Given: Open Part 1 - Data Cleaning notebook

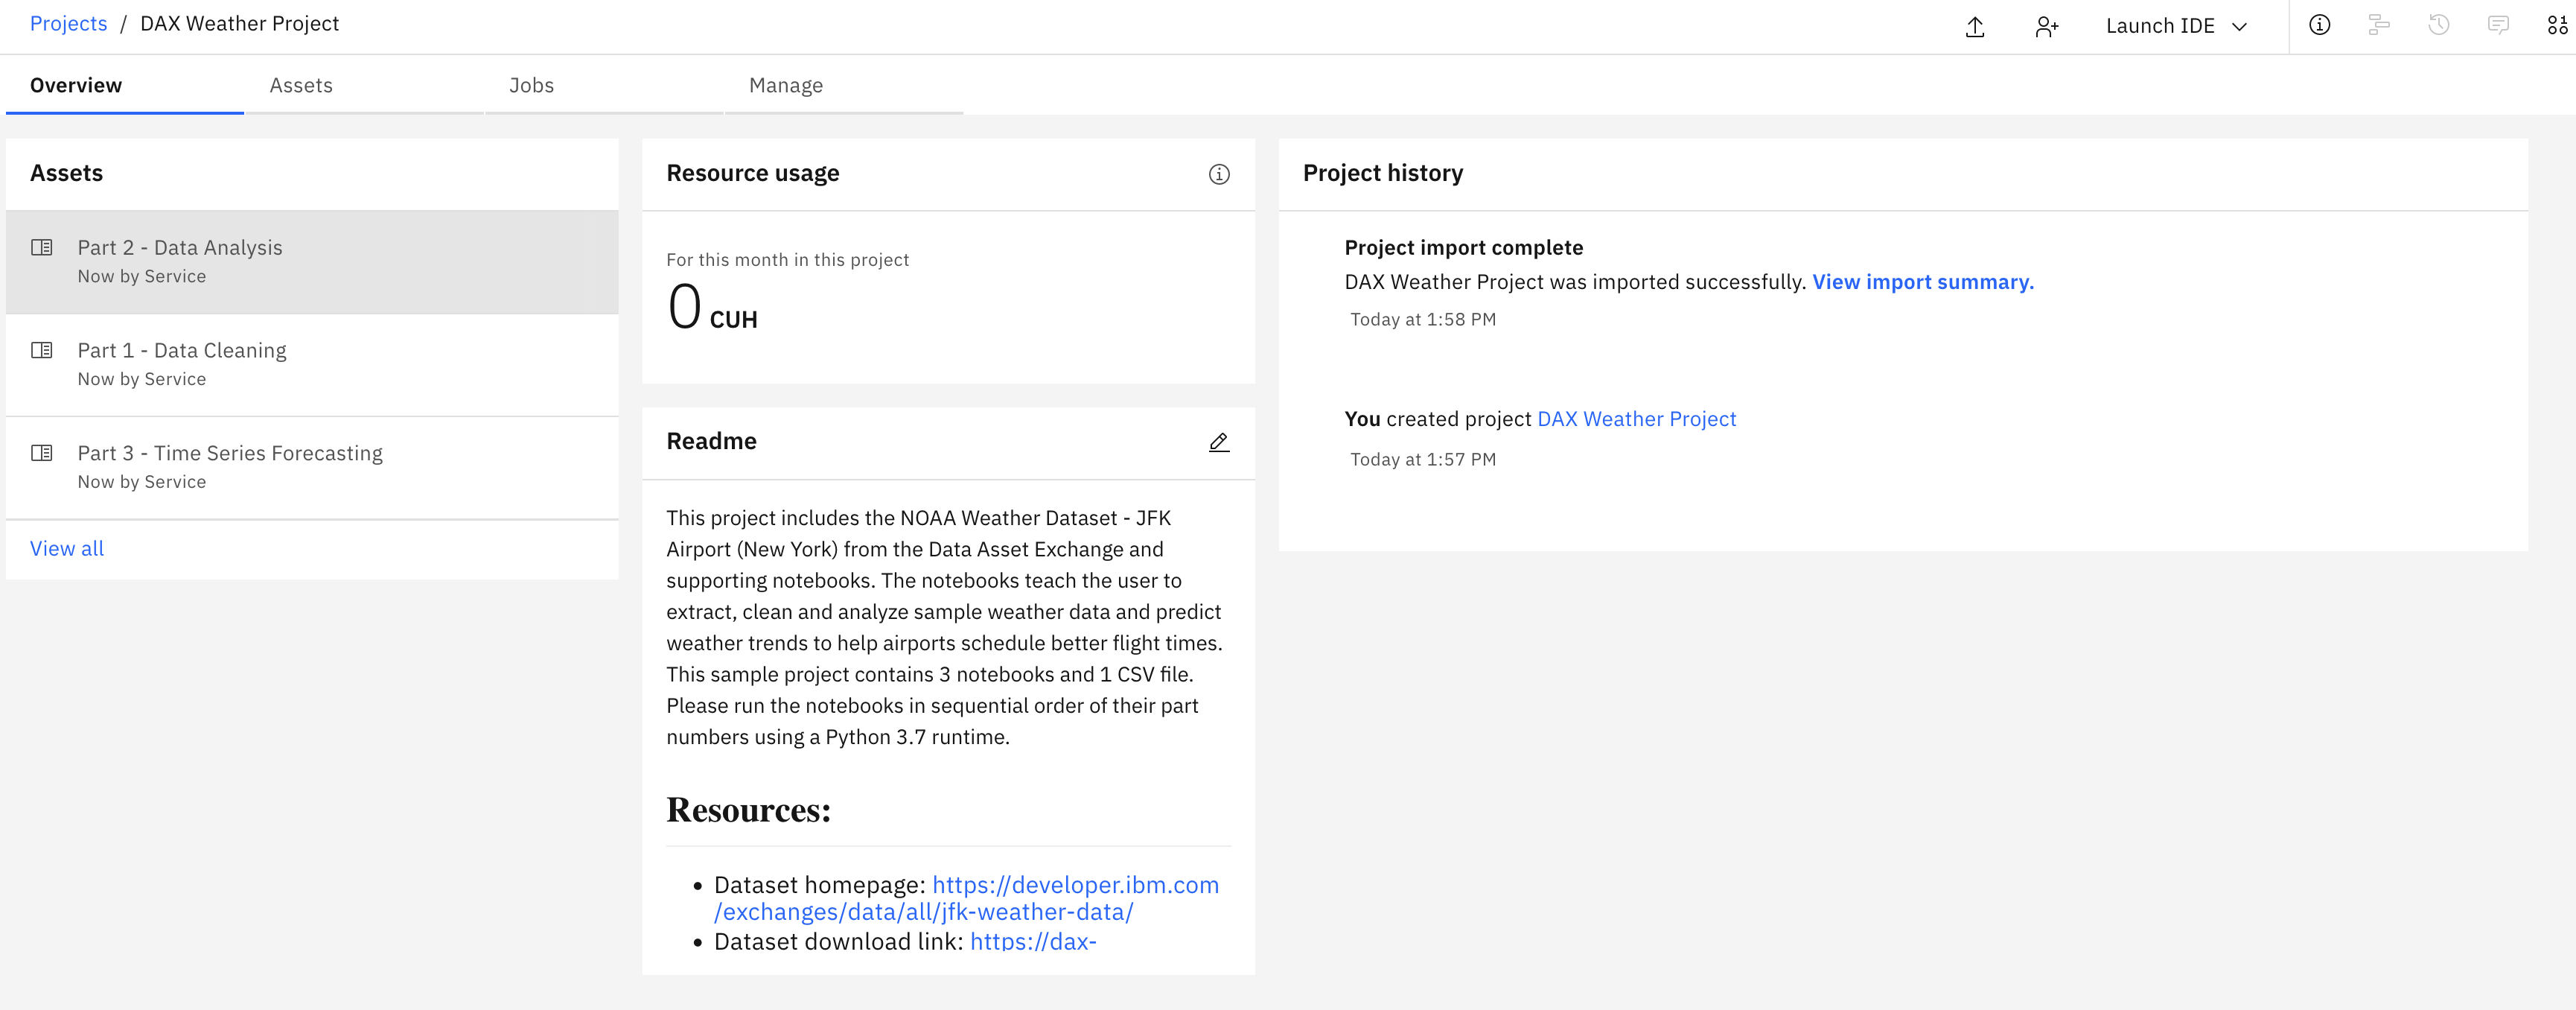Looking at the screenshot, I should coord(182,350).
